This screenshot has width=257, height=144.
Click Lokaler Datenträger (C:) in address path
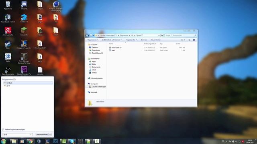108,35
